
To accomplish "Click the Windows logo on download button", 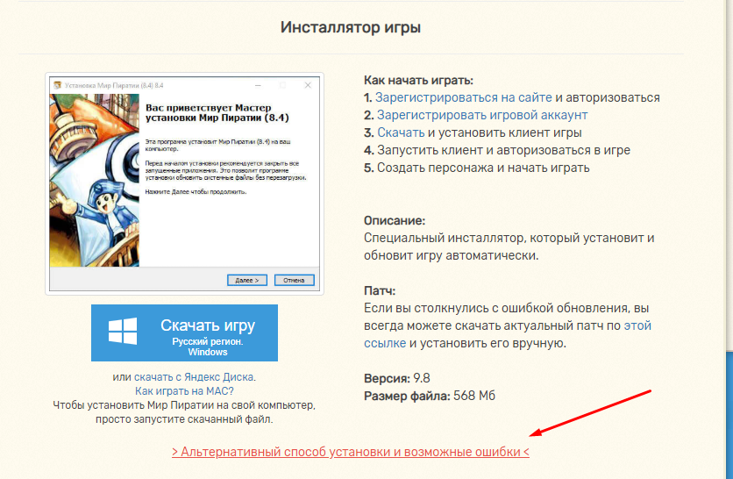I will (123, 332).
